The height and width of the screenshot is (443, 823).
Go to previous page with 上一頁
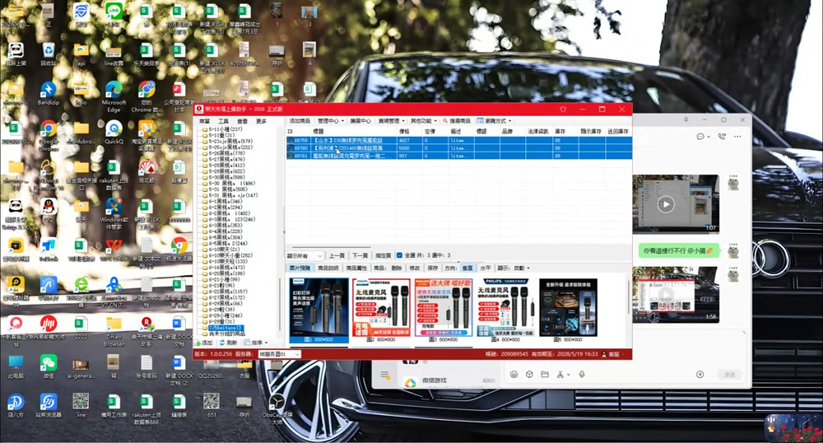(x=337, y=255)
